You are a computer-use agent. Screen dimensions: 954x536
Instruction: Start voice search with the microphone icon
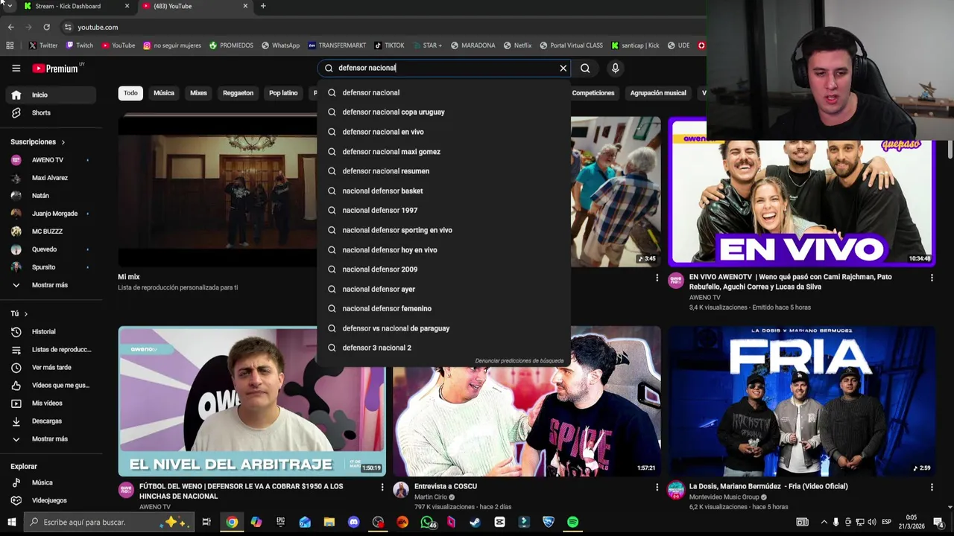tap(615, 68)
